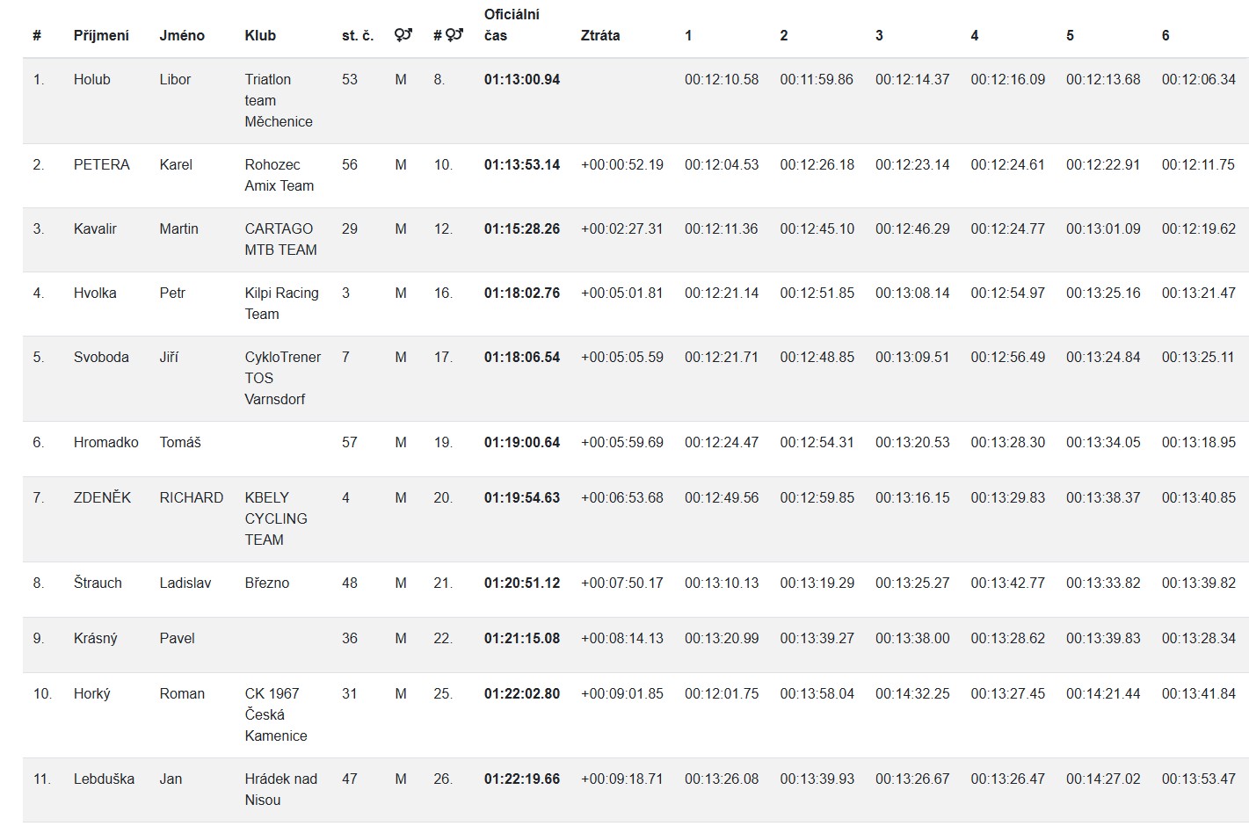Click the Hromadko surname cell
Image resolution: width=1249 pixels, height=826 pixels.
coord(106,442)
